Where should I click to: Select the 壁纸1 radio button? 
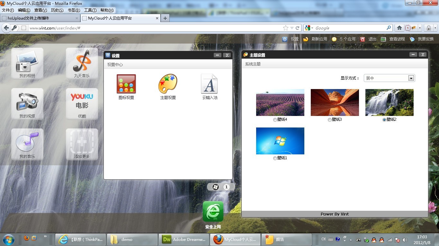pos(275,158)
